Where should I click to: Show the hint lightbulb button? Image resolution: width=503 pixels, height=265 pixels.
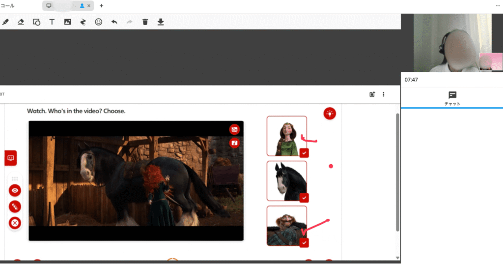point(330,114)
